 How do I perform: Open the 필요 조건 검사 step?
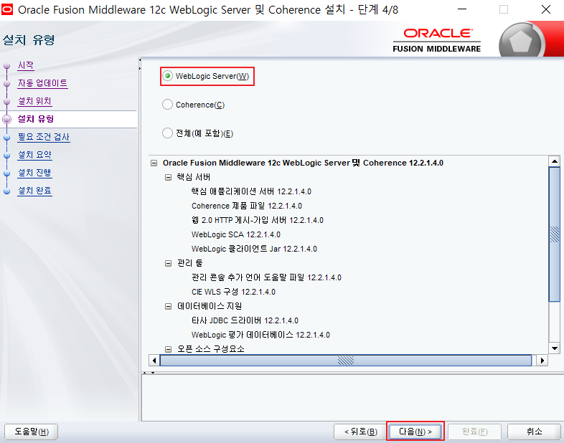click(44, 137)
